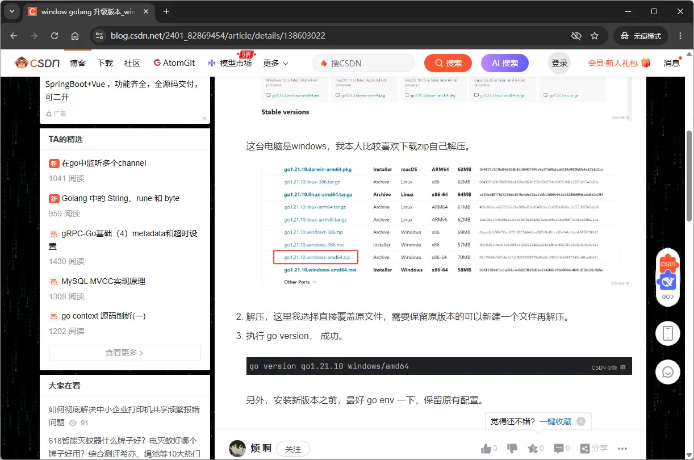The width and height of the screenshot is (694, 460).
Task: Expand the 更多 dropdown menu
Action: point(275,63)
